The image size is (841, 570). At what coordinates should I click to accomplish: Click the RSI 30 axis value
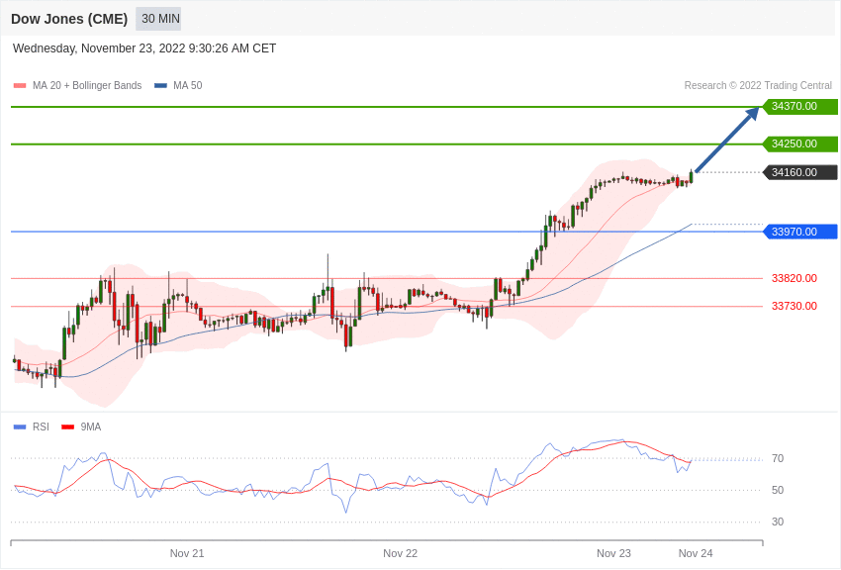[x=778, y=522]
